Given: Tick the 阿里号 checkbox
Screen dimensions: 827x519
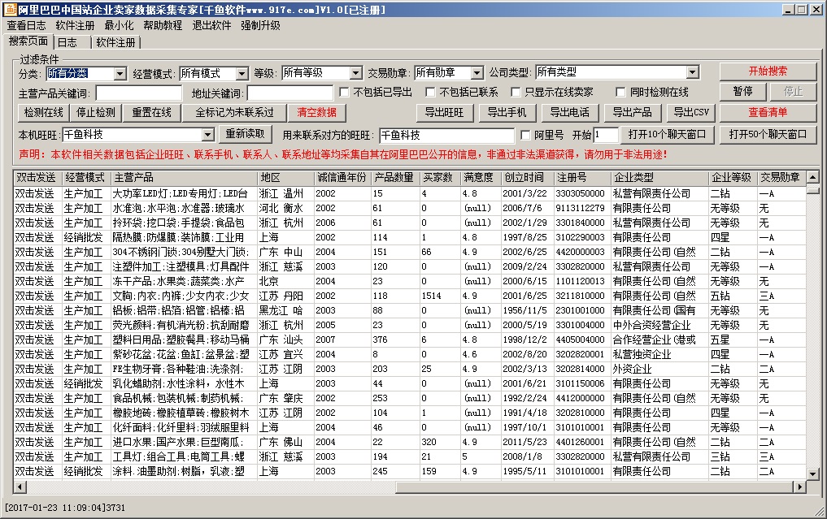Looking at the screenshot, I should (525, 135).
